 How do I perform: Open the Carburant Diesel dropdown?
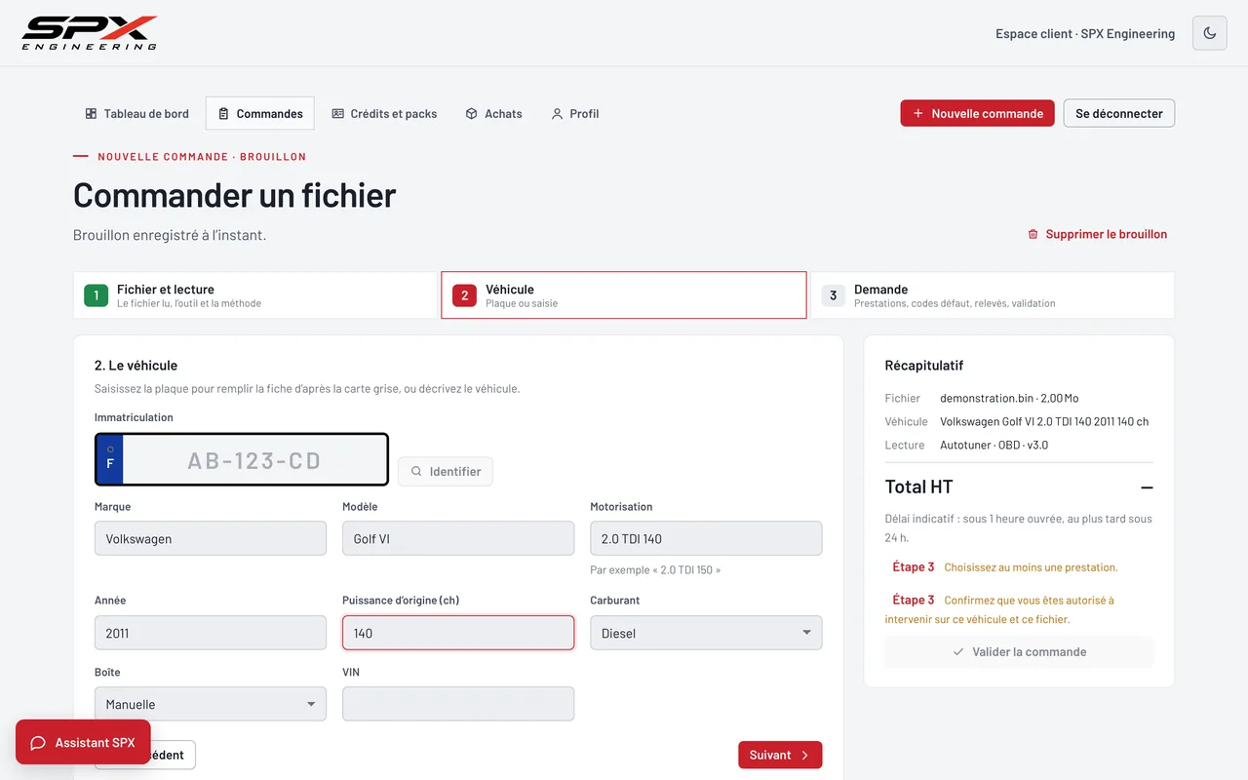[x=706, y=633]
